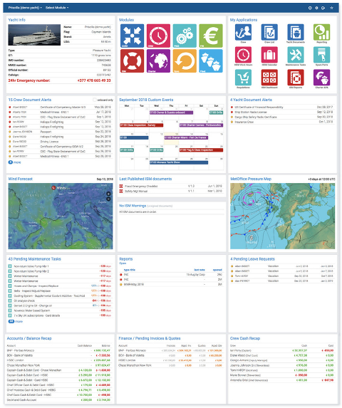This screenshot has width=342, height=408.
Task: Open the Safety Mgt Manual document
Action: (136, 191)
